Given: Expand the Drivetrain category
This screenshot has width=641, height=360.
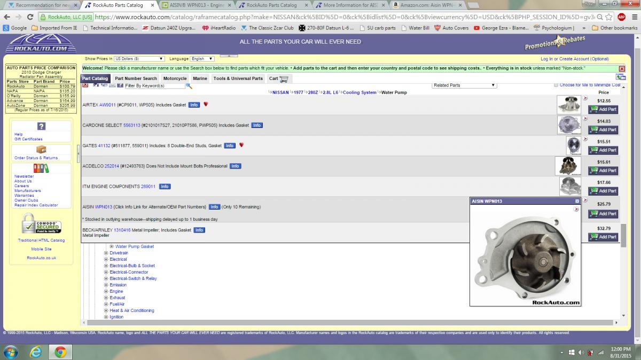Looking at the screenshot, I should coord(106,253).
